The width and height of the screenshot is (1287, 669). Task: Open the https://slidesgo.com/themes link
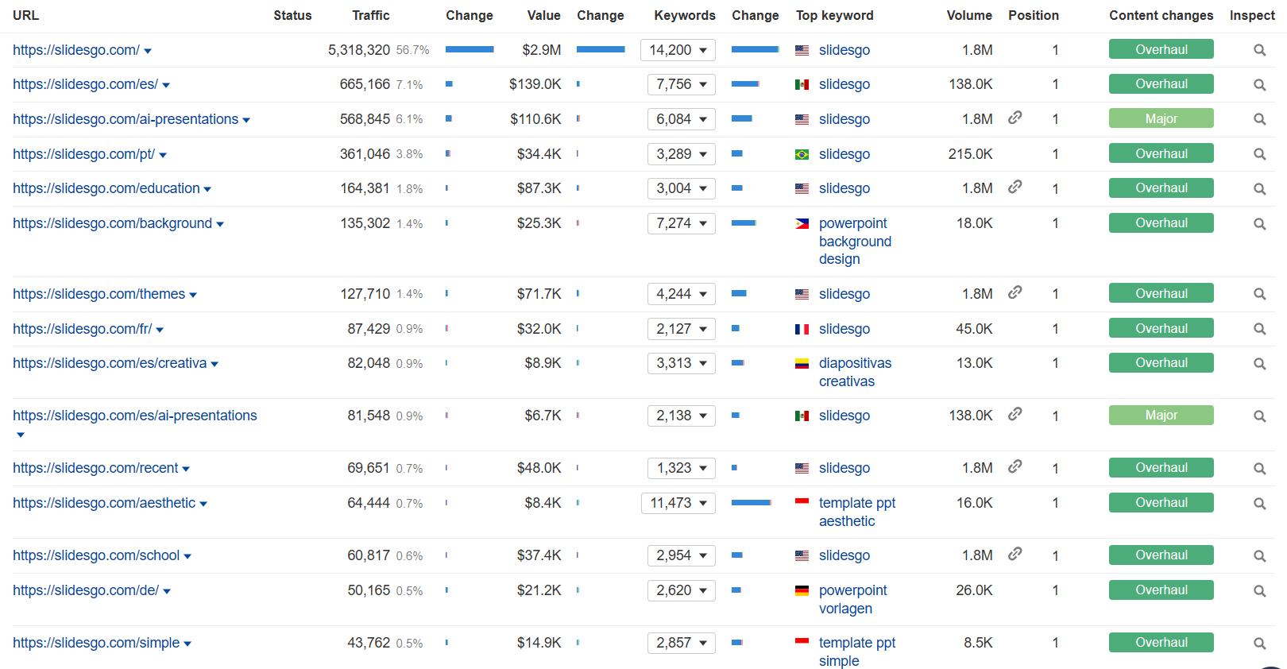pos(99,294)
